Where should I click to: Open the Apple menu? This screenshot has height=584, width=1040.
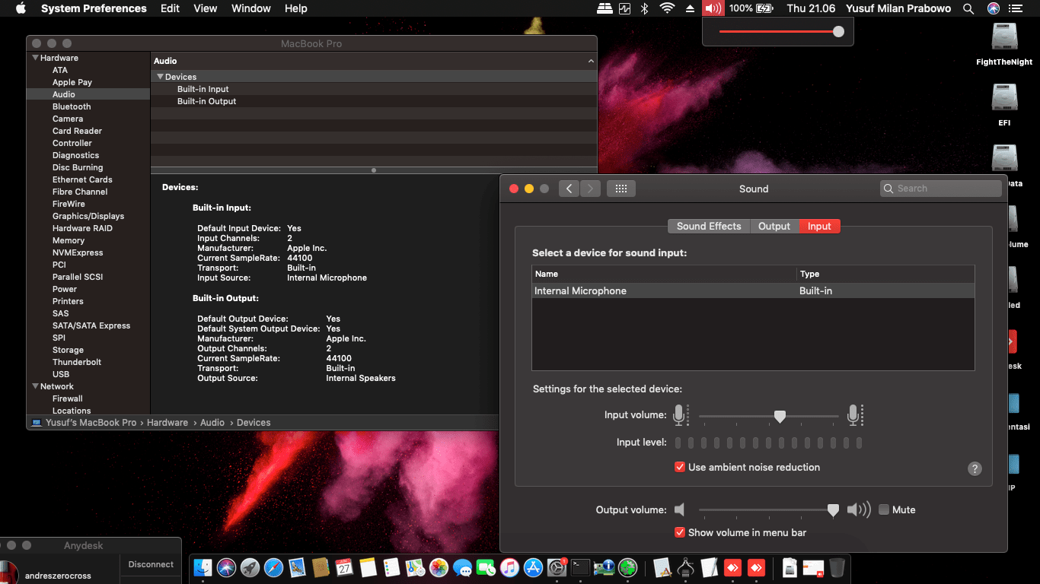(21, 8)
